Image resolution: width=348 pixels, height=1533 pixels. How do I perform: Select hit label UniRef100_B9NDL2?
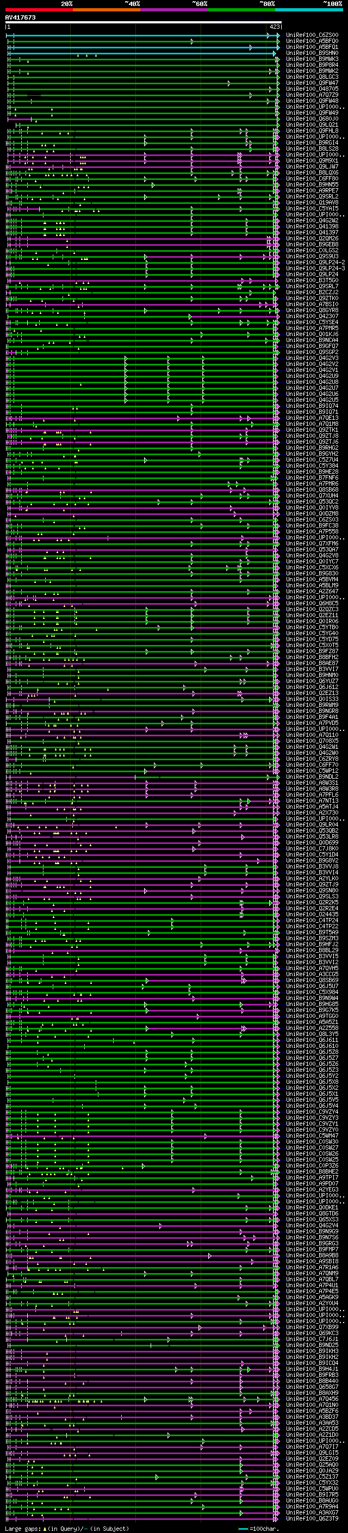pyautogui.click(x=312, y=777)
